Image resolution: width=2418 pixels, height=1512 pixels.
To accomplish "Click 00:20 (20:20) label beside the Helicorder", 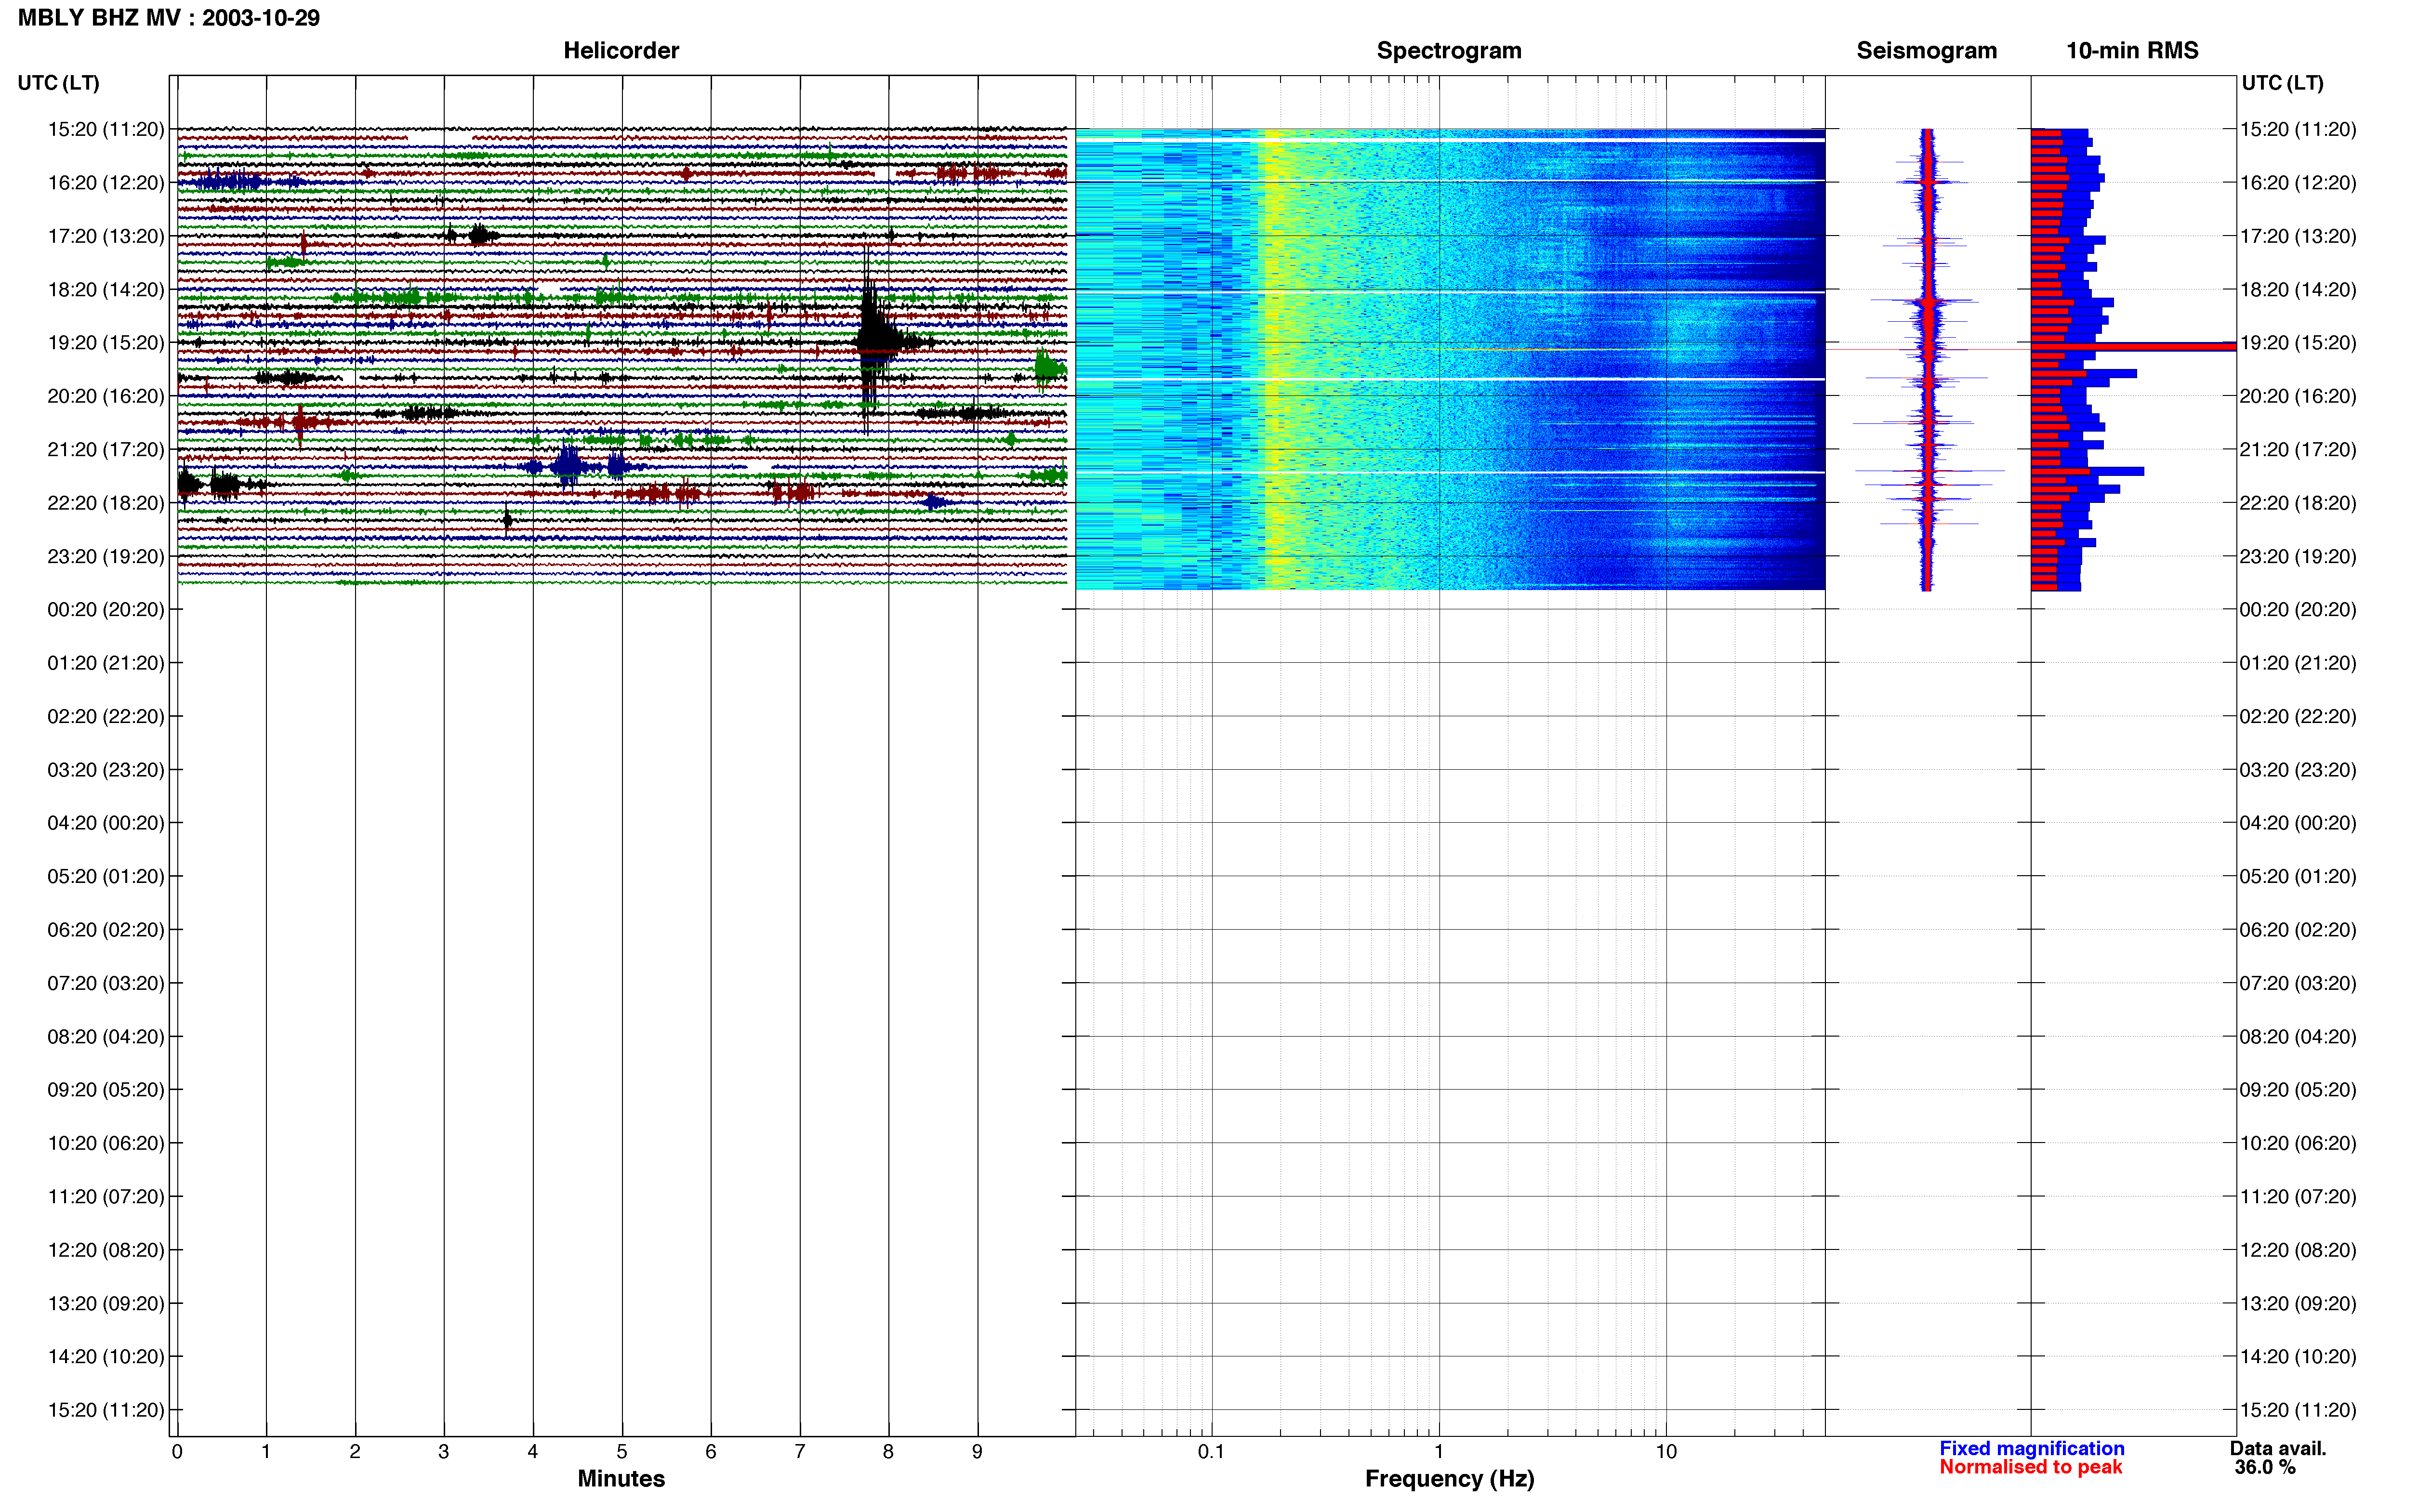I will coord(106,609).
